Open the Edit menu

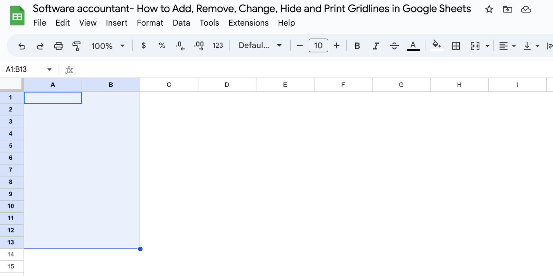click(63, 23)
